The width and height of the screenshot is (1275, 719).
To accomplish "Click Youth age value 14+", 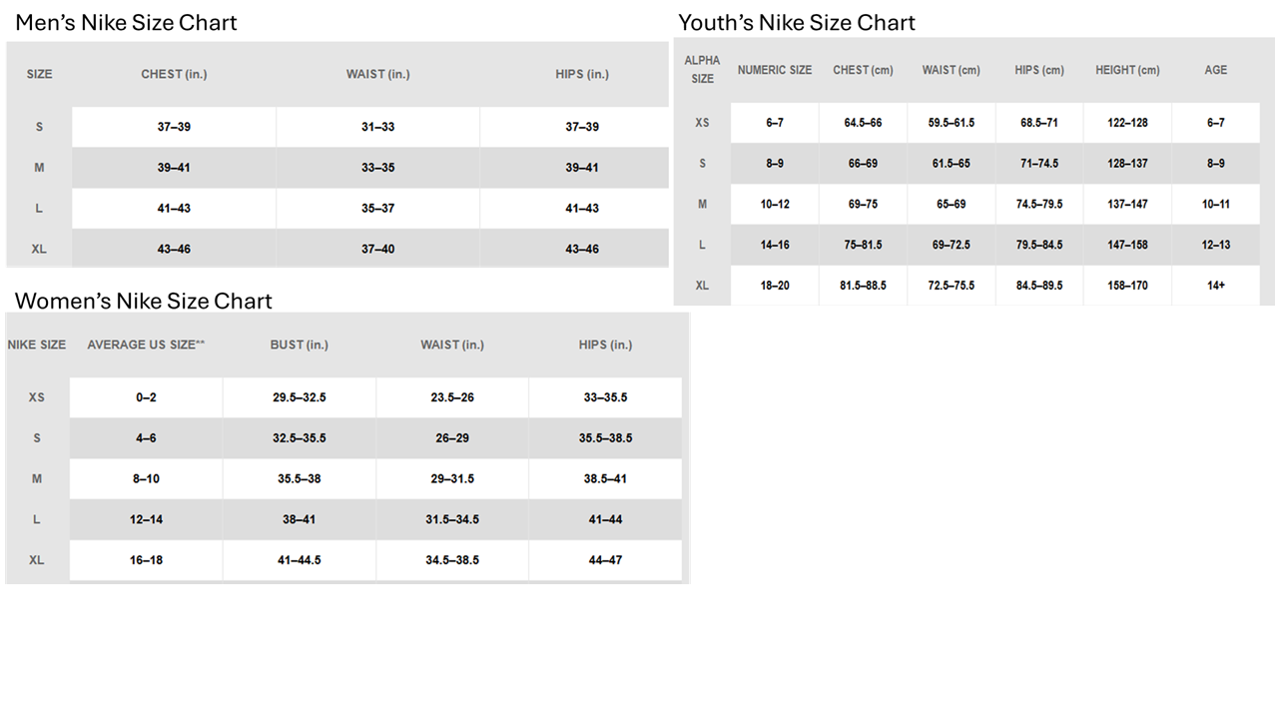I will (1215, 286).
